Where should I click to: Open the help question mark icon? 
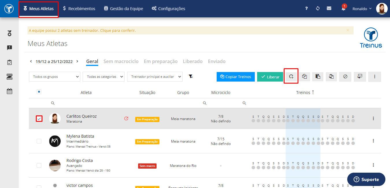point(307,8)
